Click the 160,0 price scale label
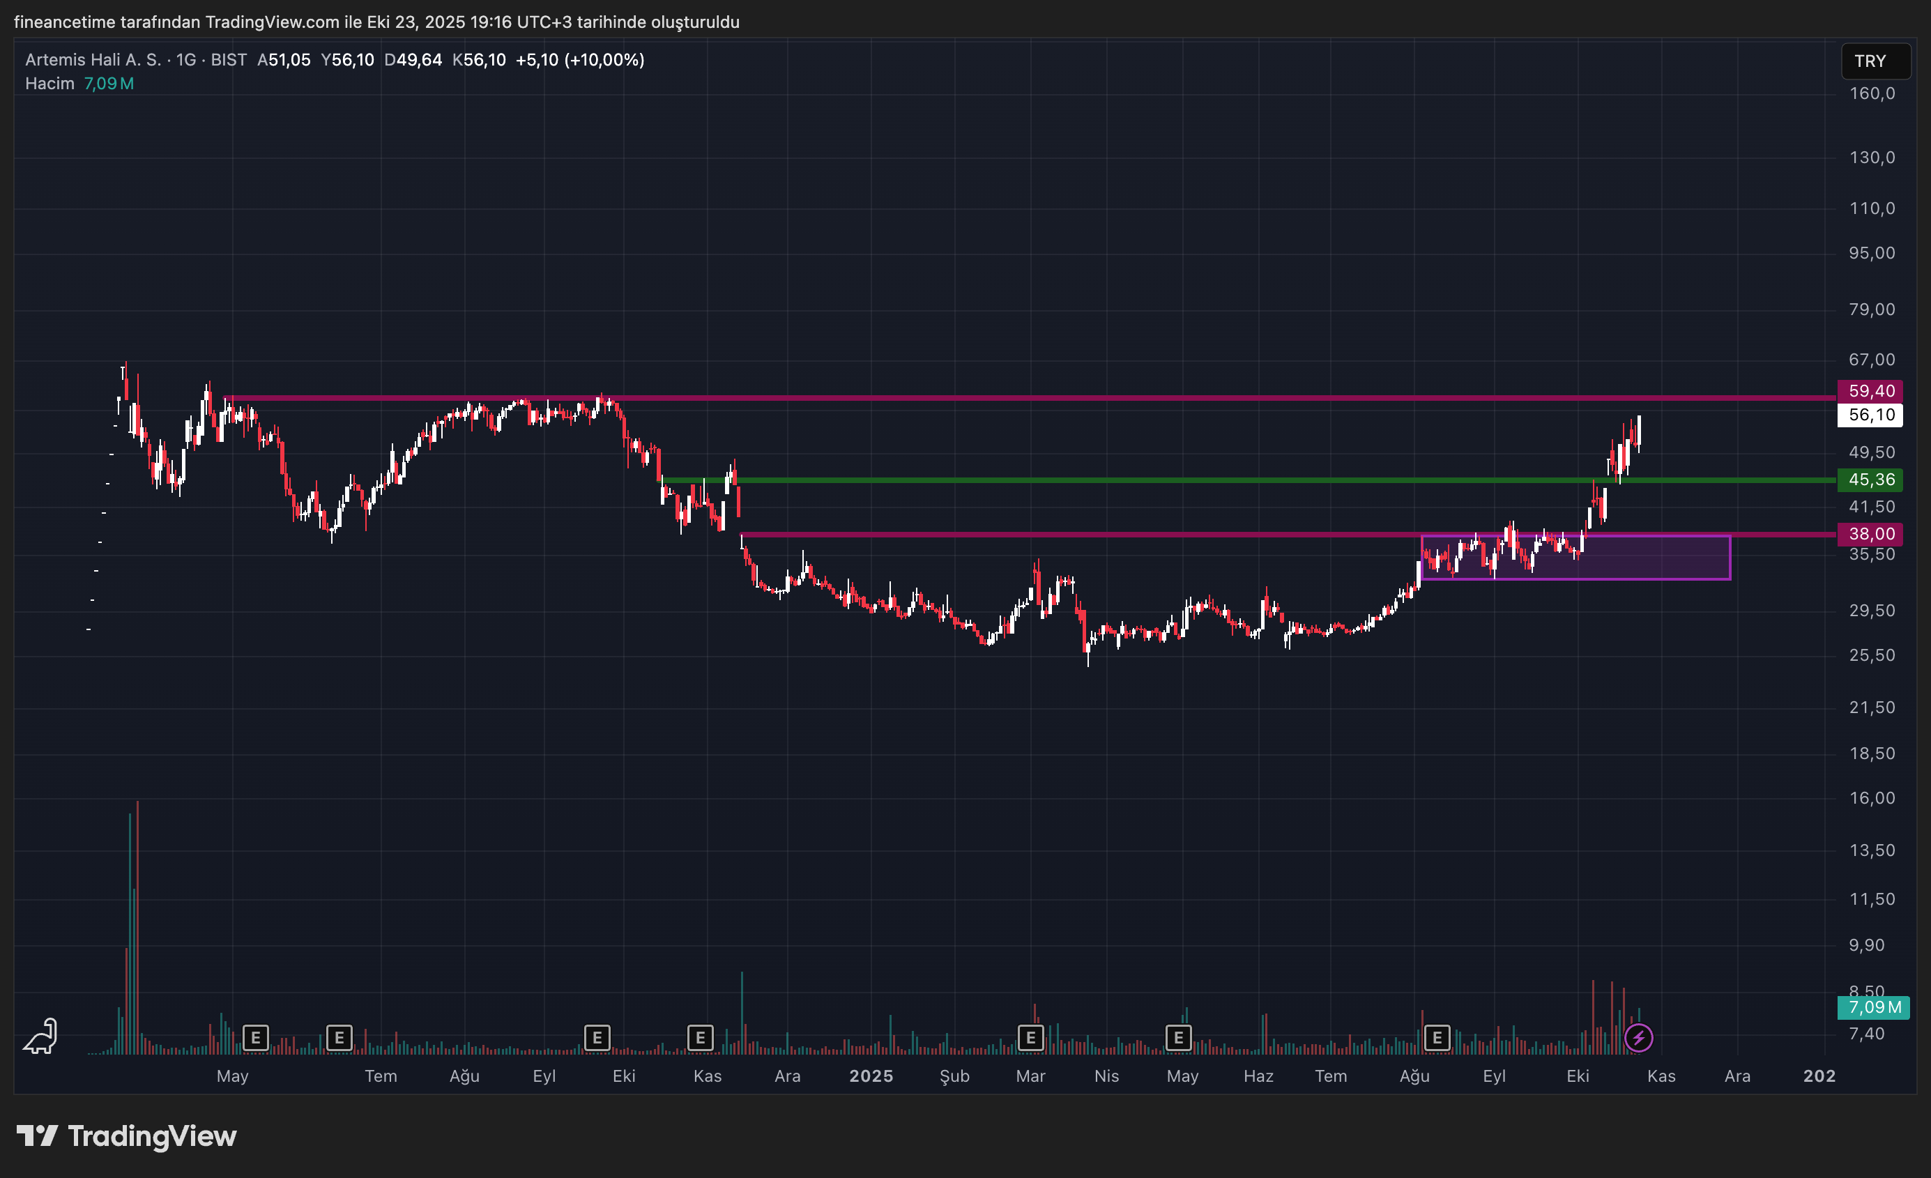Image resolution: width=1931 pixels, height=1178 pixels. tap(1872, 93)
